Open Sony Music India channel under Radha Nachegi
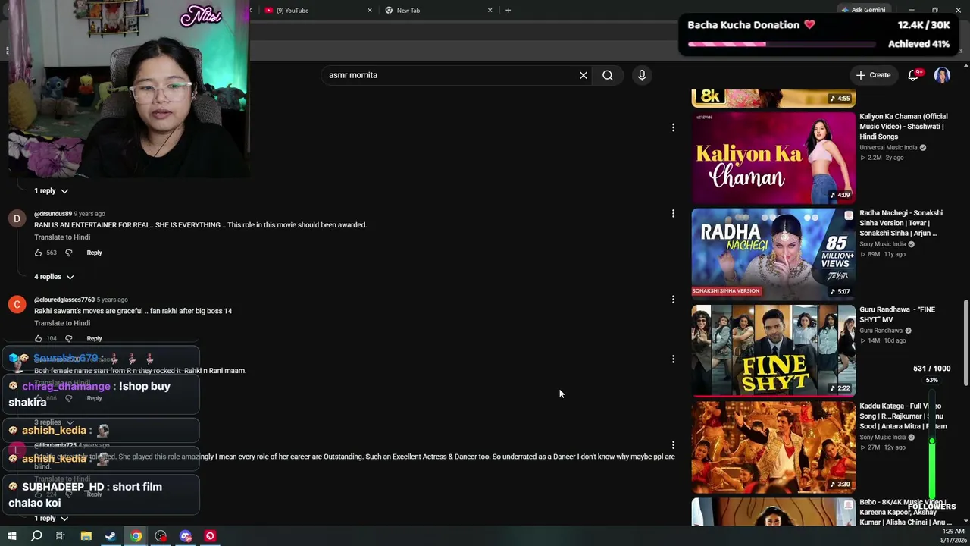This screenshot has width=970, height=546. click(882, 244)
